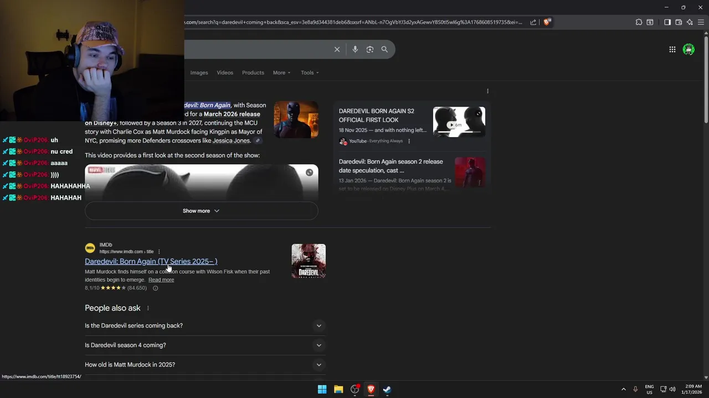Click the red article thumbnail for season 2 speculation
Viewport: 709px width, 398px height.
point(470,172)
